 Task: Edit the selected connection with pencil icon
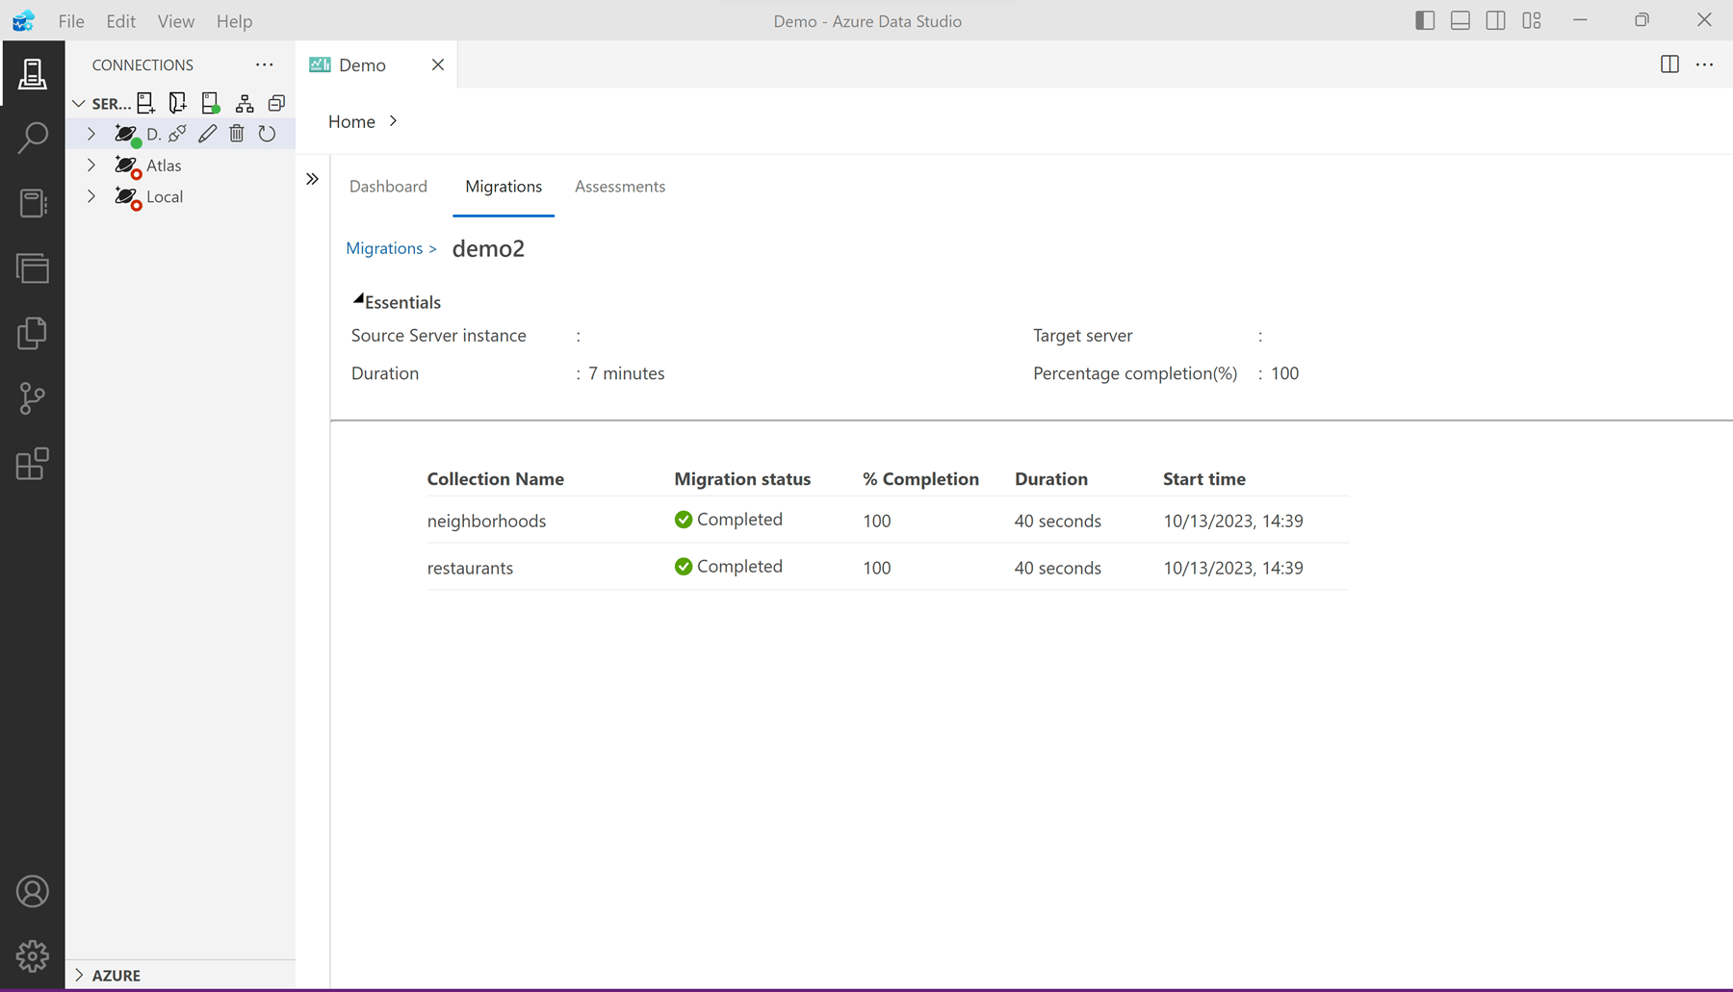point(207,134)
